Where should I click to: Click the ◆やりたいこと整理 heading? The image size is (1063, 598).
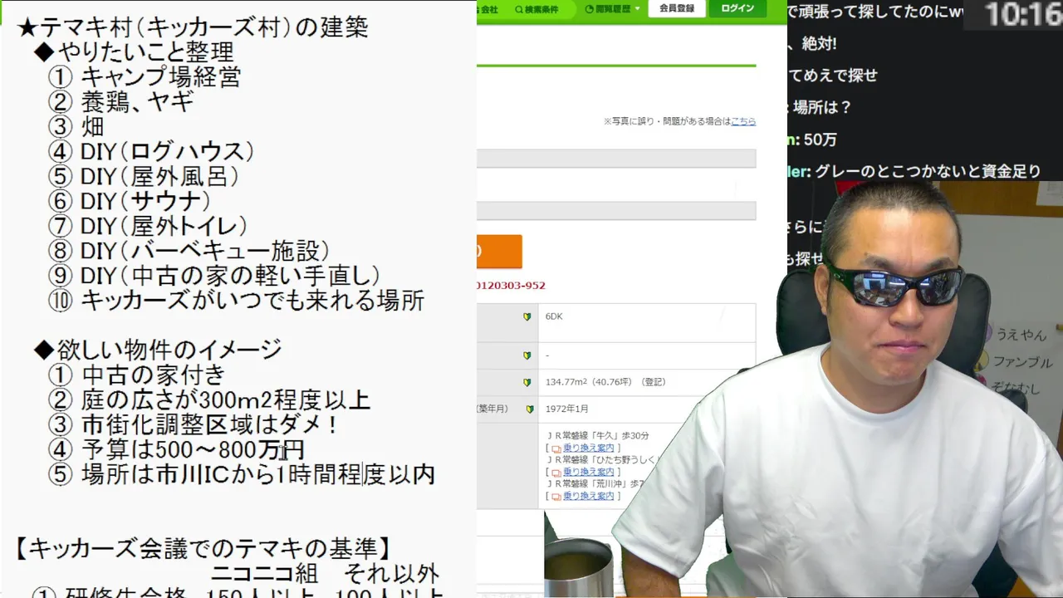(x=134, y=52)
